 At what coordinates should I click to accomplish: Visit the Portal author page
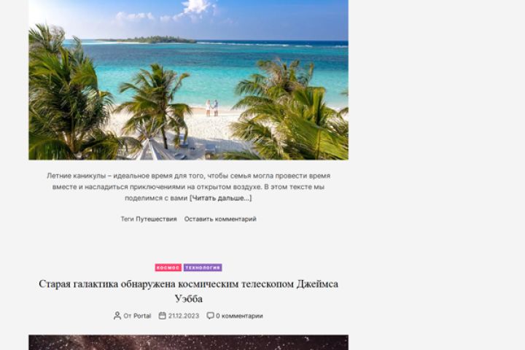[x=142, y=316]
